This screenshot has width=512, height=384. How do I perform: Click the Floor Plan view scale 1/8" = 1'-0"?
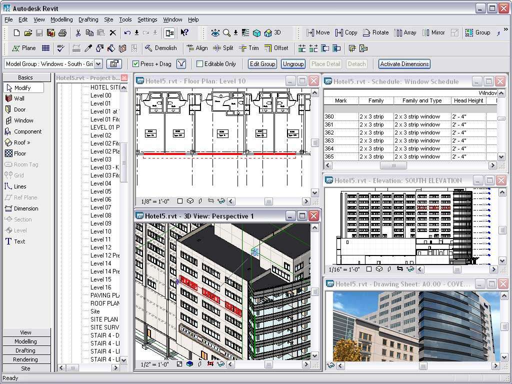(x=155, y=201)
